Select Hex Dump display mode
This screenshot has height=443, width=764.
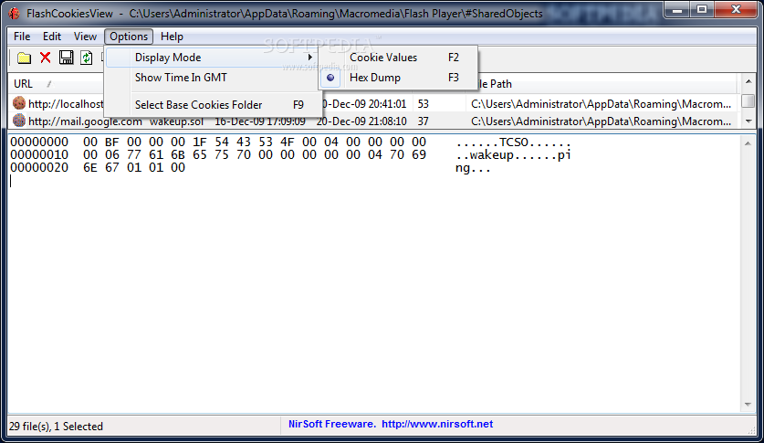click(398, 78)
